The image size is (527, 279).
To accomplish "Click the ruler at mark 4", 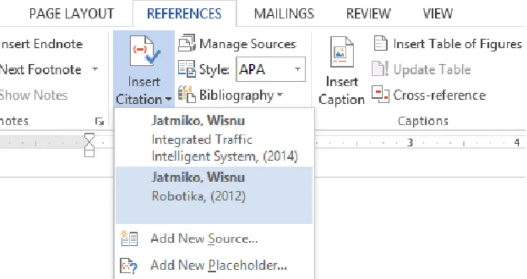I will tap(516, 143).
